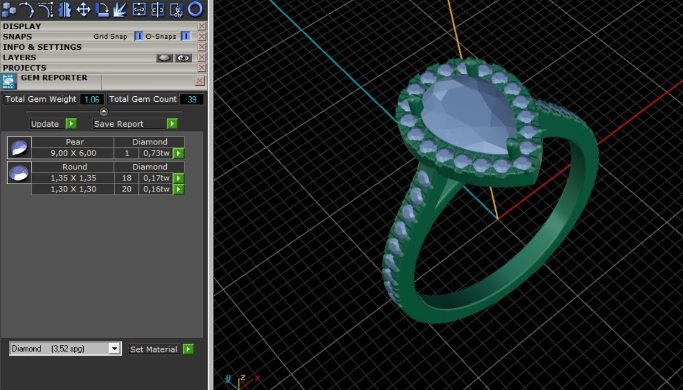The image size is (683, 390).
Task: Click the Layers grey oval button
Action: click(165, 58)
